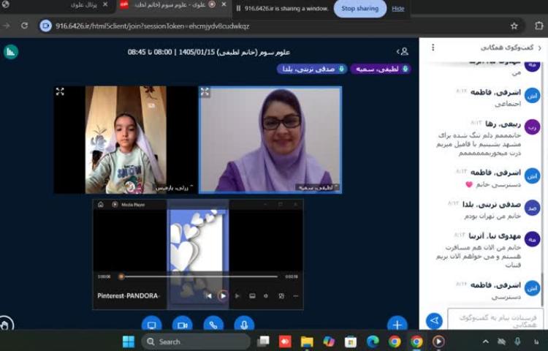Click the blue talking indicator صدفی تربتی، یلدا
The width and height of the screenshot is (548, 351).
click(312, 69)
